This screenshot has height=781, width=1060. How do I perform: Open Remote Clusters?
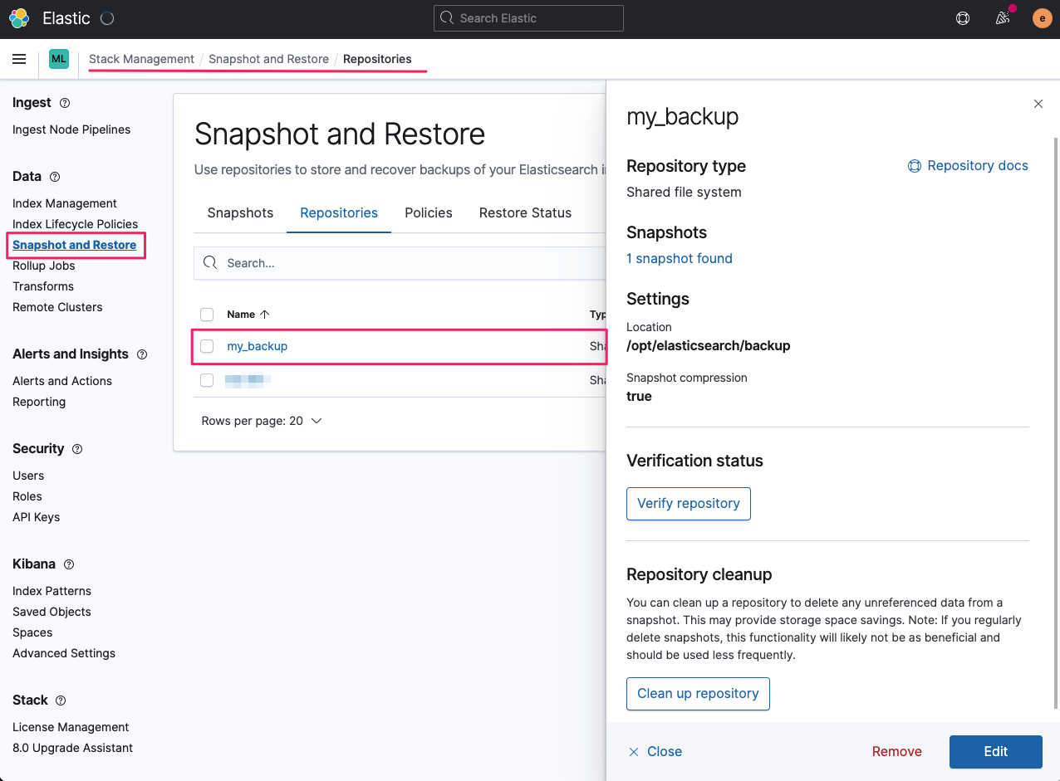click(x=57, y=307)
